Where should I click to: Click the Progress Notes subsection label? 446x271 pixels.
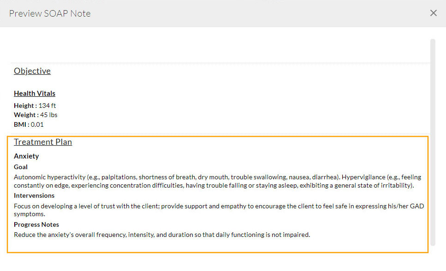[36, 224]
